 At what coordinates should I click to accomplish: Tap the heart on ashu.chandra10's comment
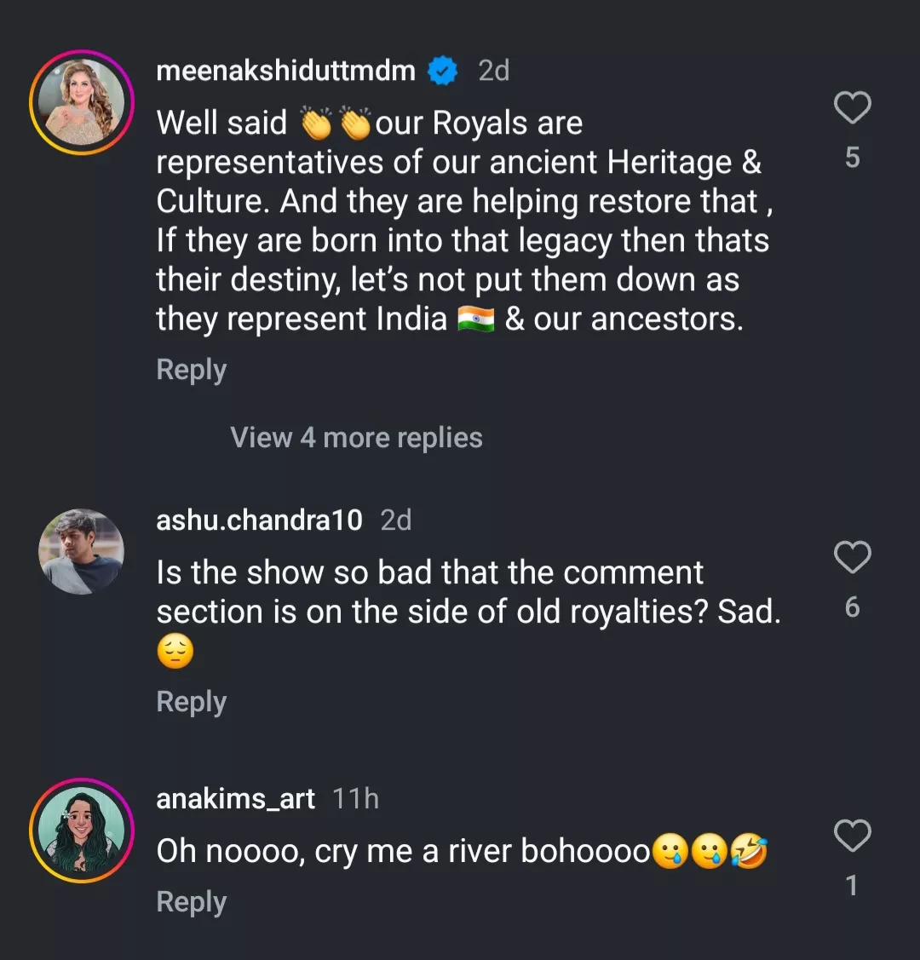click(x=851, y=557)
